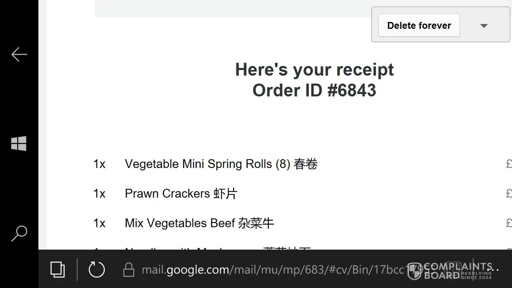
Task: Open search with the magnifier icon
Action: coord(19,234)
